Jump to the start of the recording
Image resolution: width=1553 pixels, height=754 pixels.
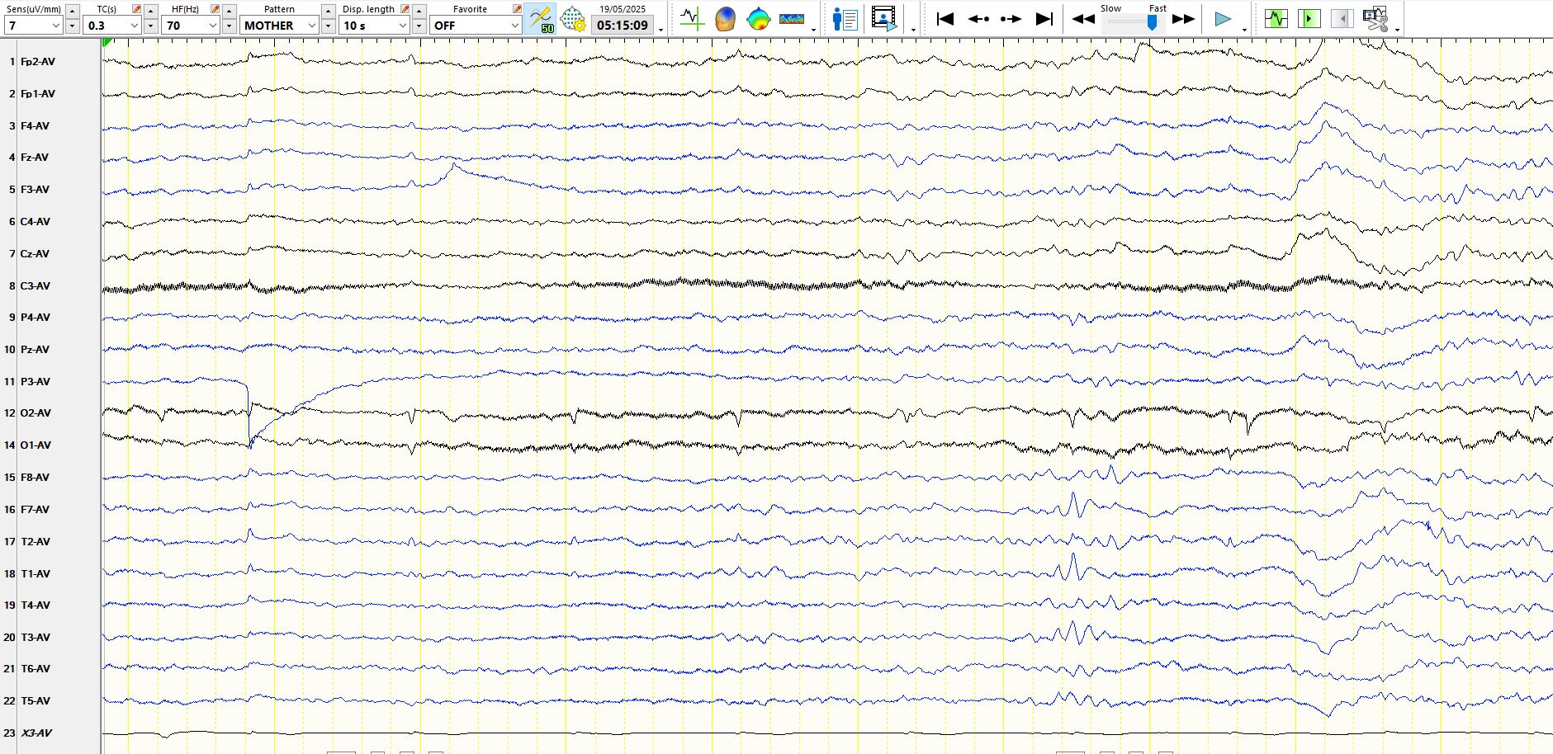pos(945,18)
